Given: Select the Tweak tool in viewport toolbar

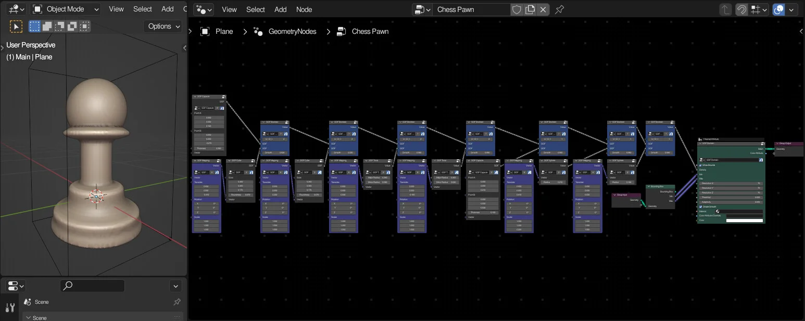Looking at the screenshot, I should [x=16, y=26].
